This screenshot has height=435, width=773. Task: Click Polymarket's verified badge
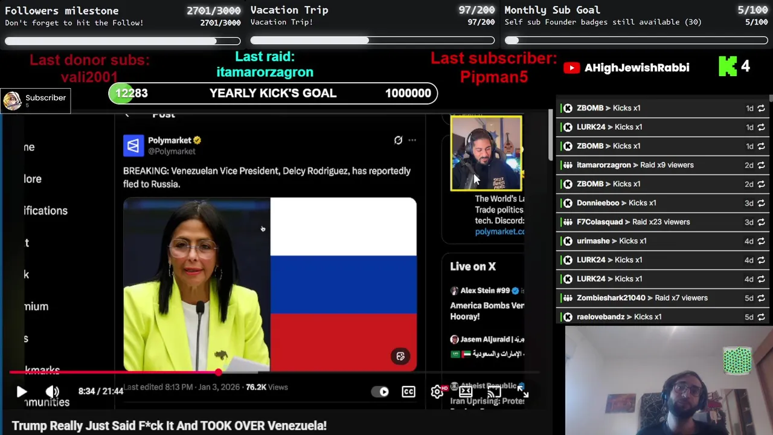197,140
